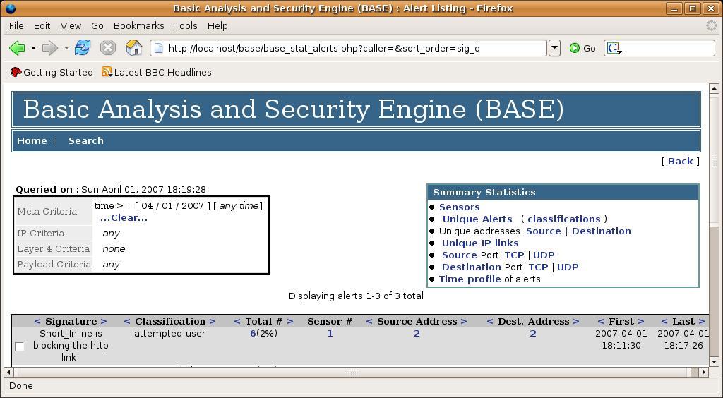
Task: Open source address count 2 link
Action: coord(417,334)
